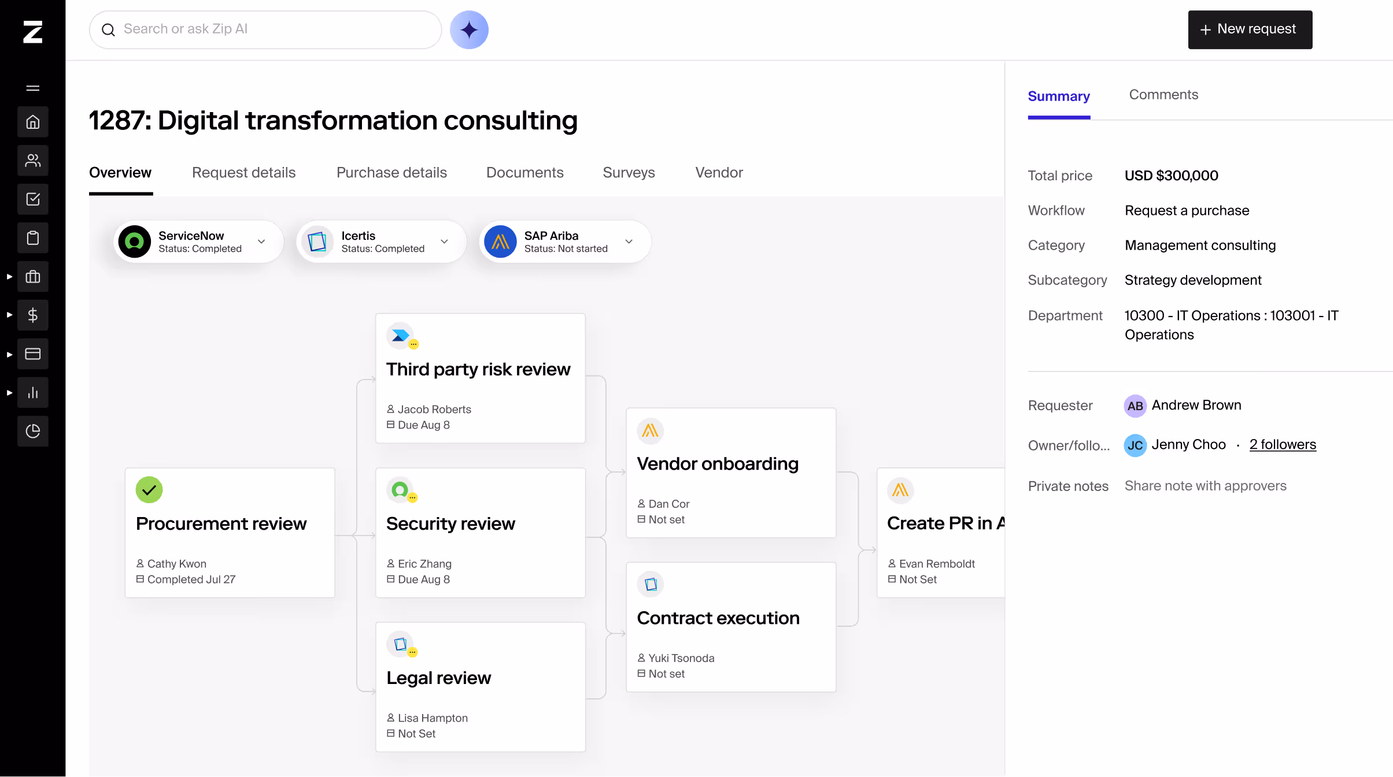Switch to the Purchase details tab
This screenshot has width=1393, height=777.
point(391,173)
